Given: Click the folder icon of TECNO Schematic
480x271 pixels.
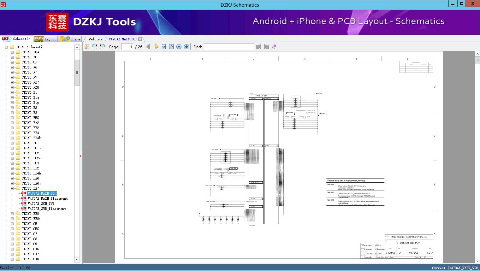Looking at the screenshot, I should tap(12, 47).
